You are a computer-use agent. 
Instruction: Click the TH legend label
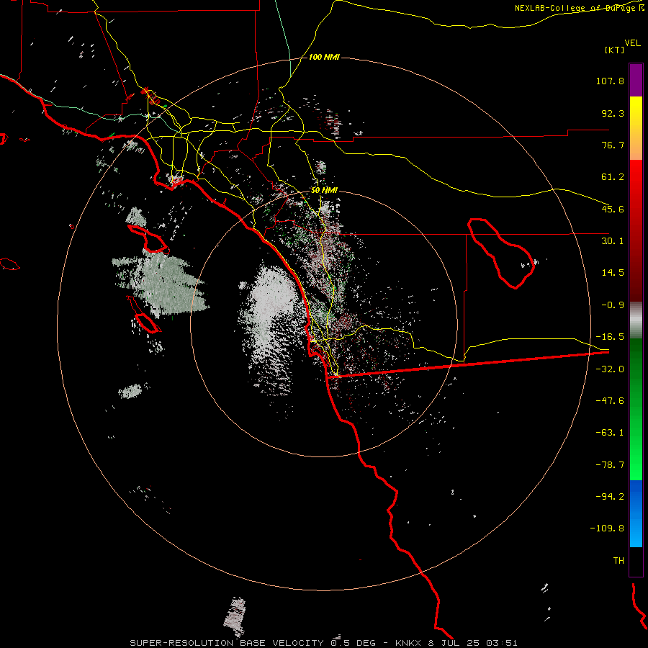pyautogui.click(x=618, y=561)
